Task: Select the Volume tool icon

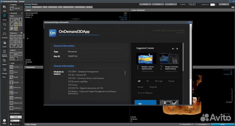Action: click(12, 8)
